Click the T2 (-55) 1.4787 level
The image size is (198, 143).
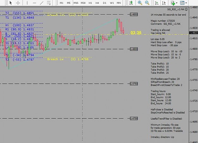20,60
